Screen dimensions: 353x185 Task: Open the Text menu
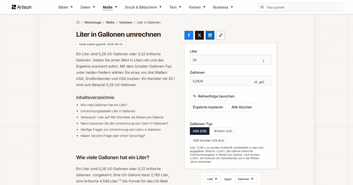[x=175, y=7]
